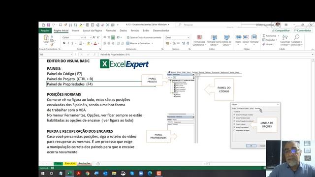315x177 pixels.
Task: Open the font name Calibri dropdown
Action: click(82, 37)
